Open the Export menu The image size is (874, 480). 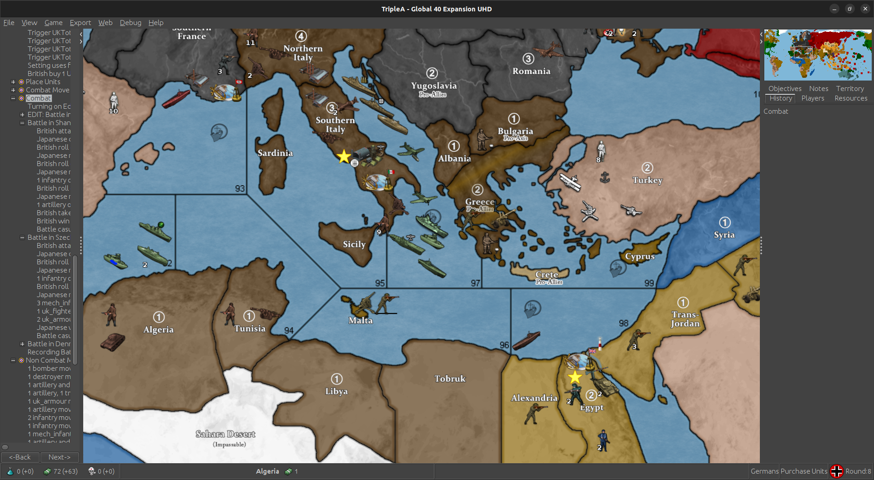coord(80,22)
